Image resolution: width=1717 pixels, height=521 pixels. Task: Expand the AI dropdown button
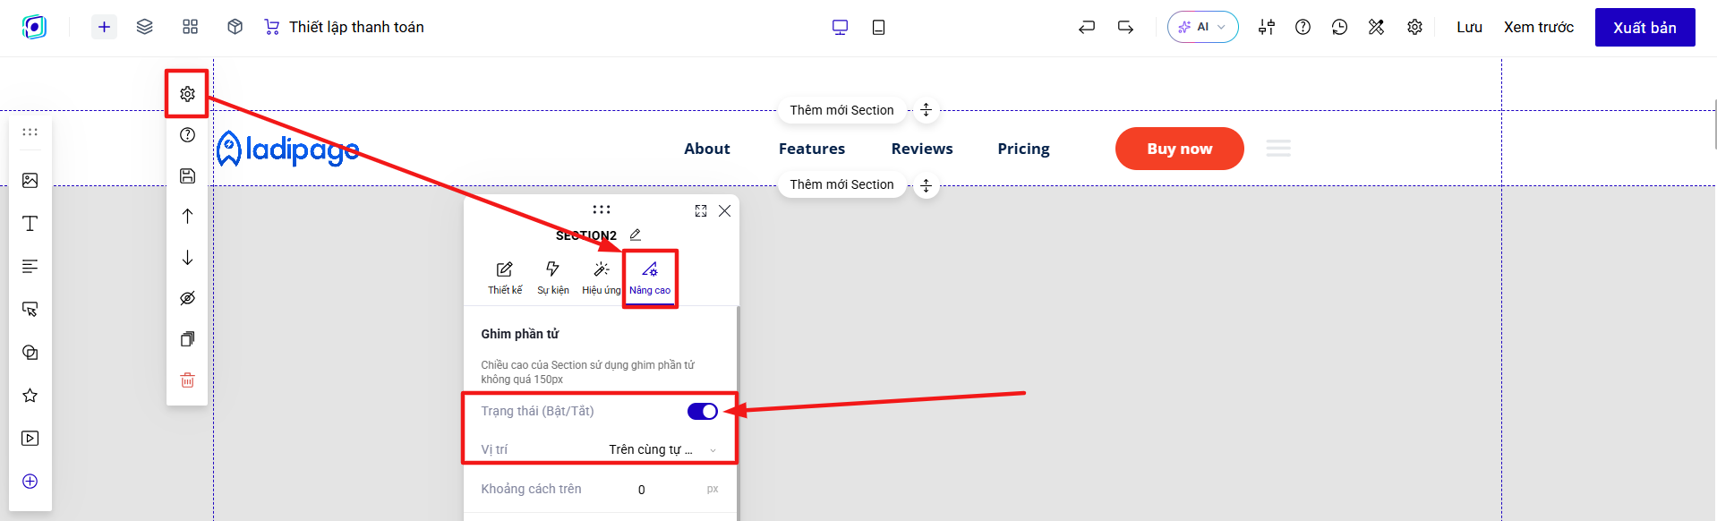pyautogui.click(x=1202, y=27)
